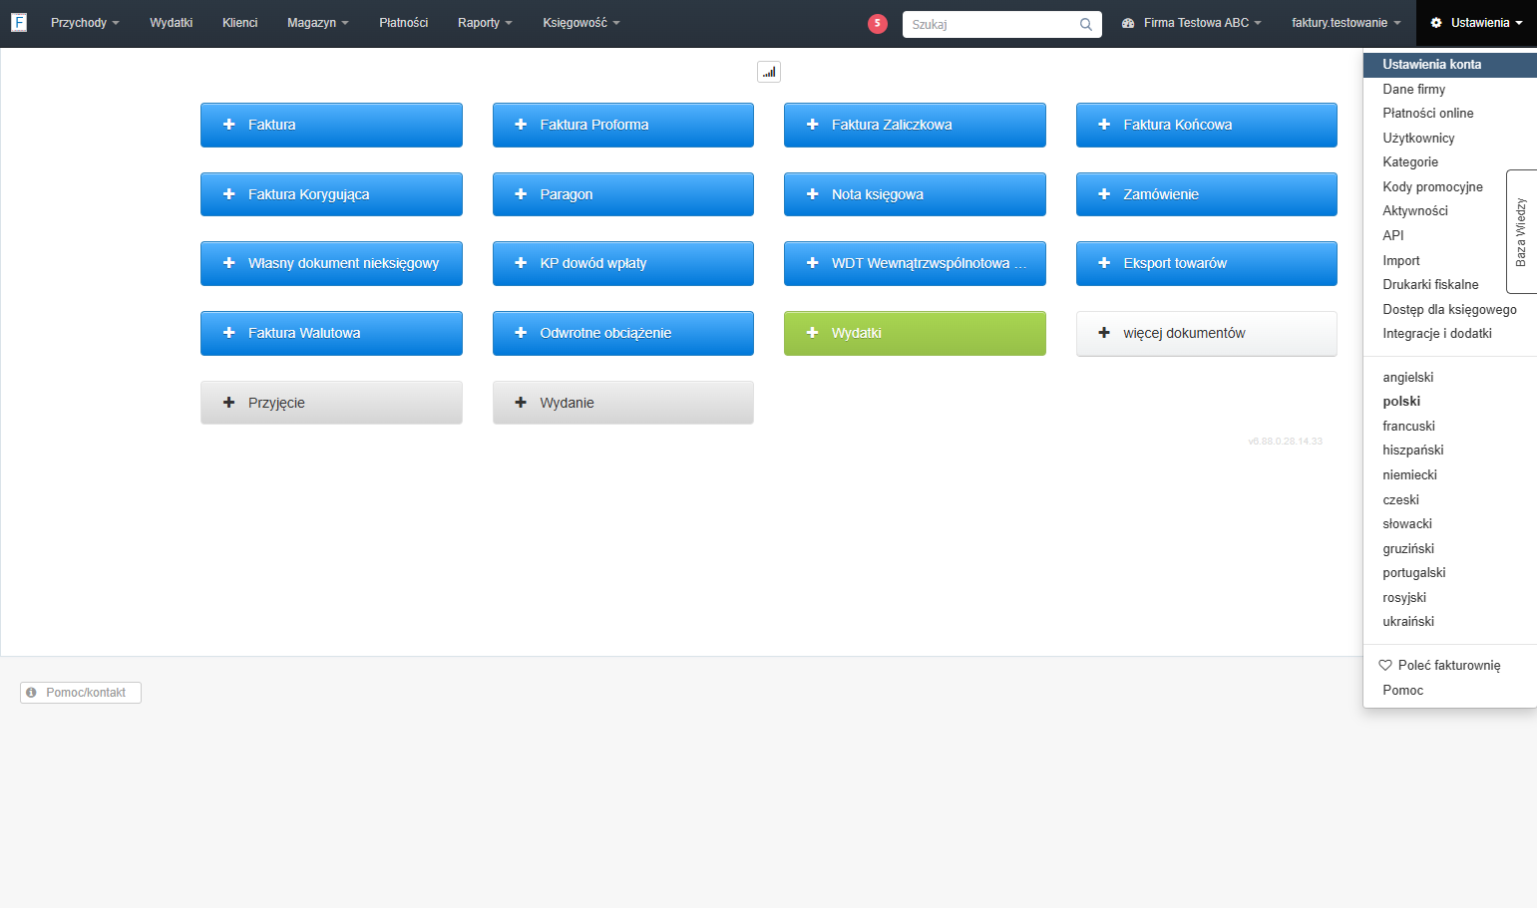
Task: Create a new Paragon
Action: (x=623, y=194)
